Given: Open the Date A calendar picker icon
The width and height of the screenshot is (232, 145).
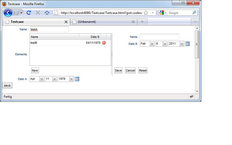Looking at the screenshot, I should [x=77, y=79].
